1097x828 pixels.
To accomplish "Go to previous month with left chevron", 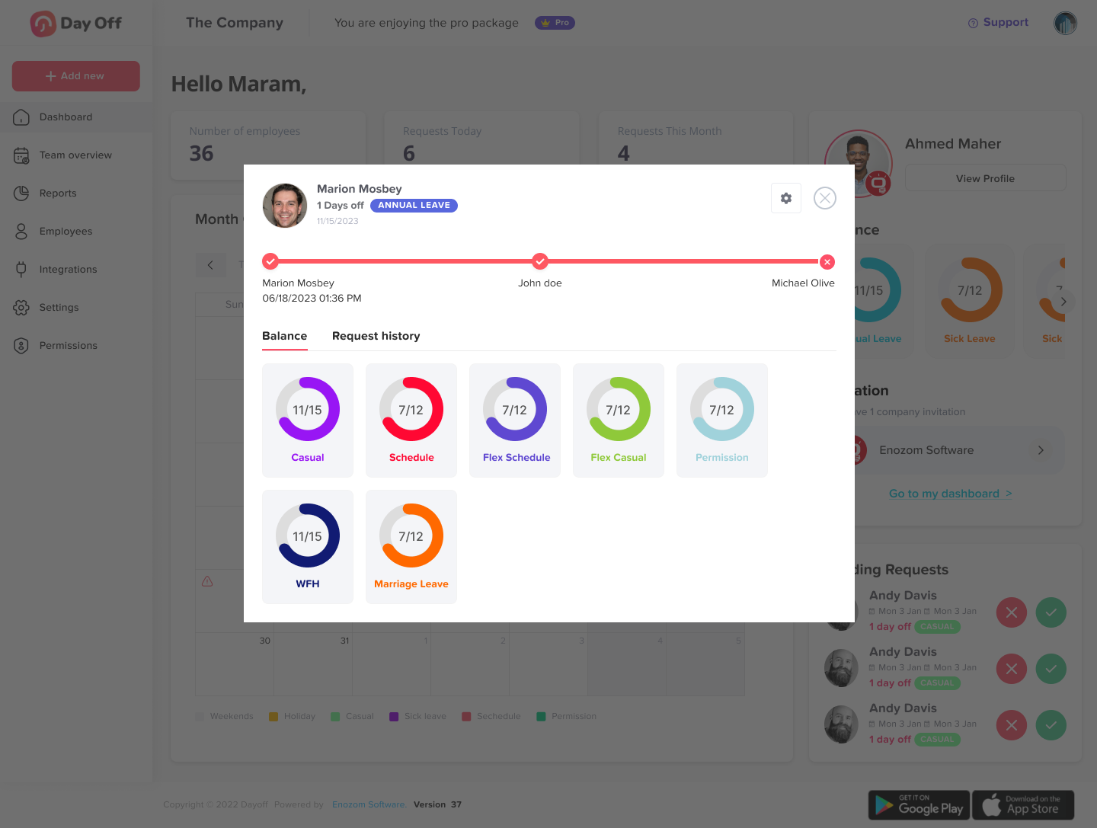I will [x=210, y=265].
